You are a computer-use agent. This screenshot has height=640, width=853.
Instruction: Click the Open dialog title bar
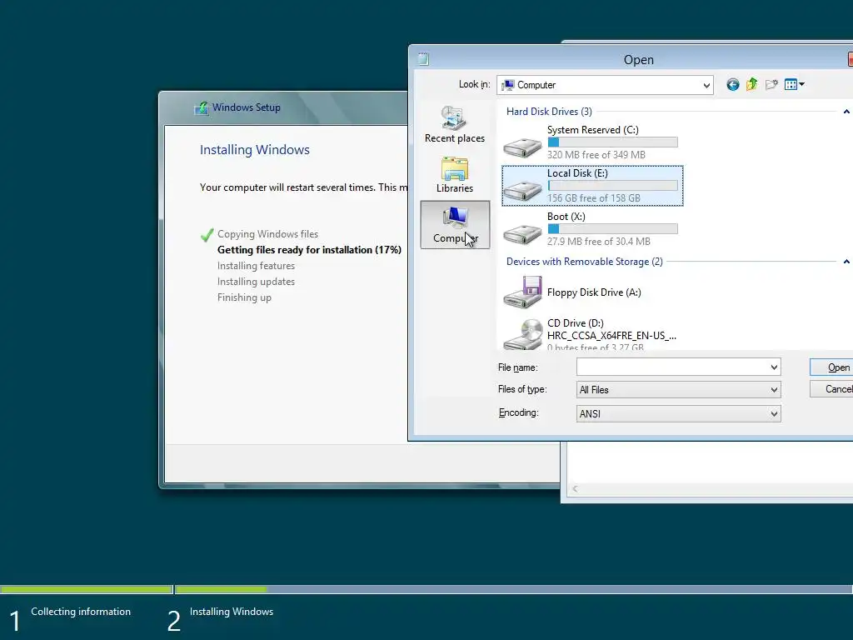(631, 59)
